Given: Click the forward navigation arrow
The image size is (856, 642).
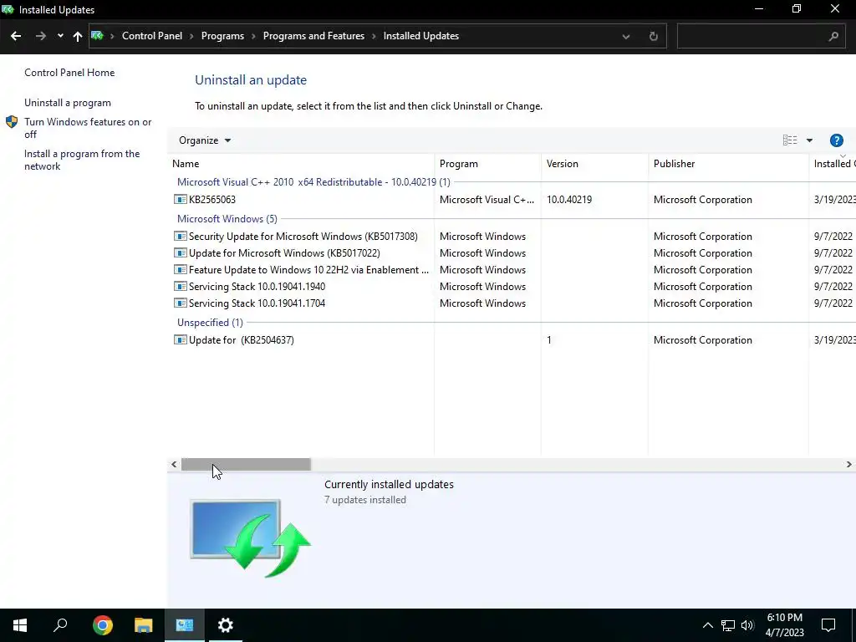Looking at the screenshot, I should [40, 36].
